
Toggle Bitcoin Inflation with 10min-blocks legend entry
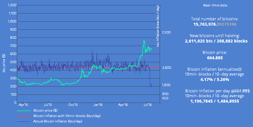[67, 116]
